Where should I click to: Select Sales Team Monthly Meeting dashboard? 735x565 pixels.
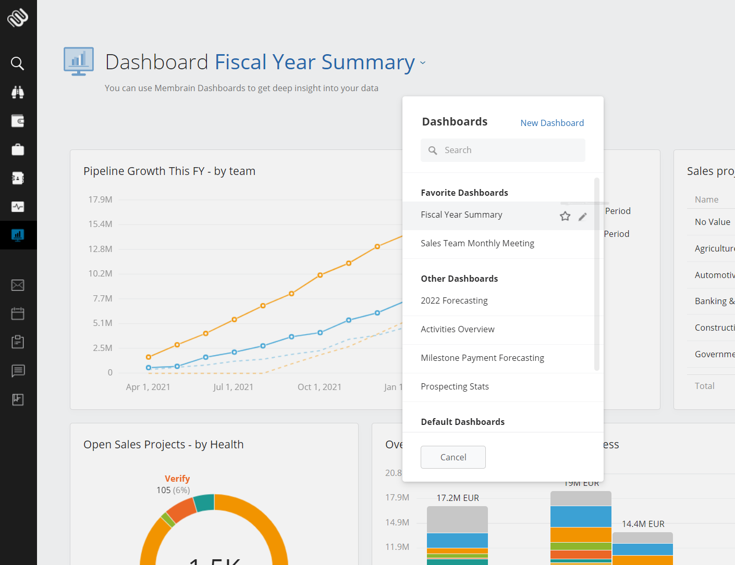[x=498, y=244]
